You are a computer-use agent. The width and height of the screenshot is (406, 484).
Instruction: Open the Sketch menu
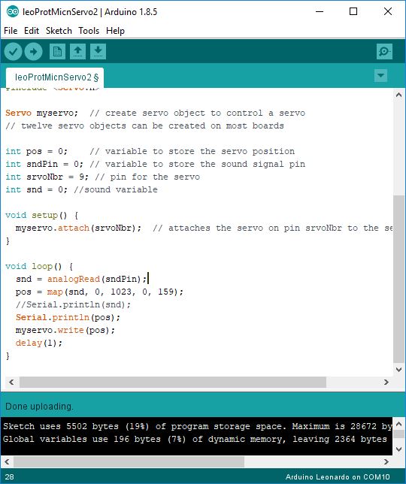(59, 31)
